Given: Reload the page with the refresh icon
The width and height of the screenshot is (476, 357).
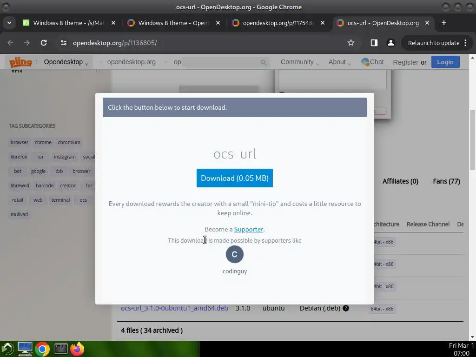Looking at the screenshot, I should [x=44, y=43].
